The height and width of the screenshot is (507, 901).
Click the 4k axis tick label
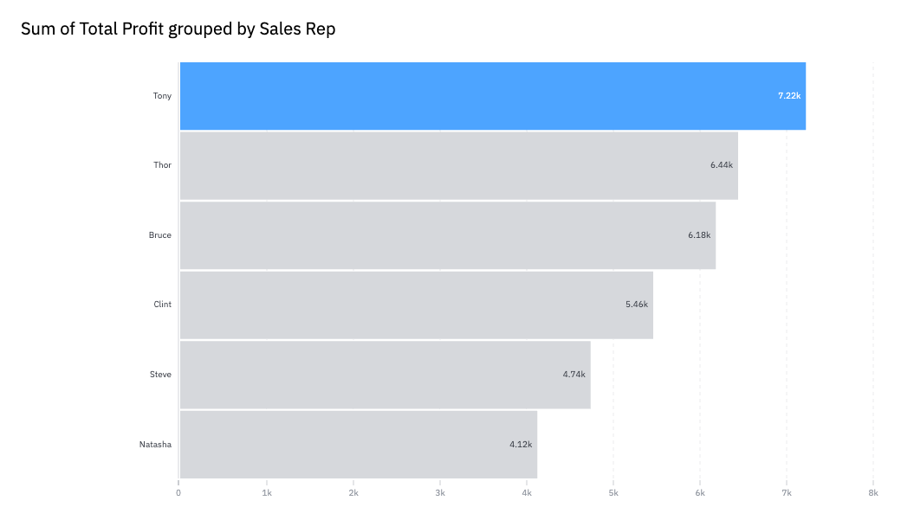point(527,493)
